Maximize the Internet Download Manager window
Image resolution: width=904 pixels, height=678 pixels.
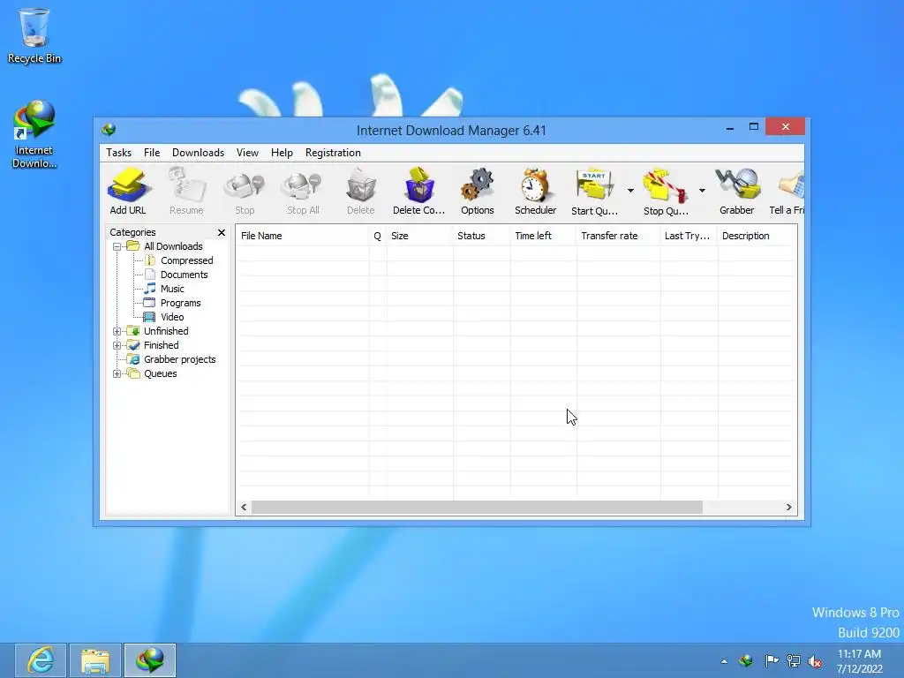[754, 127]
